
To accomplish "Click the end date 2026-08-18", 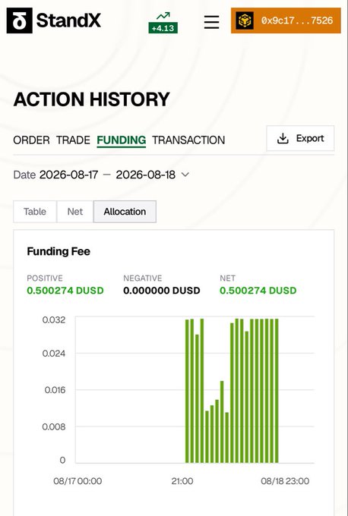I will [146, 175].
